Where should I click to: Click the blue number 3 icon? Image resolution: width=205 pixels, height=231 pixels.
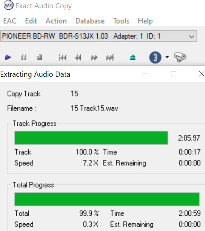click(x=155, y=57)
